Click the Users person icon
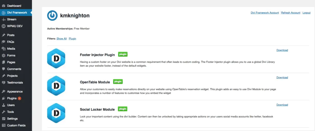Screen dimensions: 315x131 pyautogui.click(x=3, y=105)
